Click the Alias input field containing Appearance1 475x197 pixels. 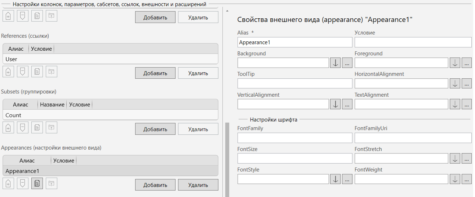(294, 42)
